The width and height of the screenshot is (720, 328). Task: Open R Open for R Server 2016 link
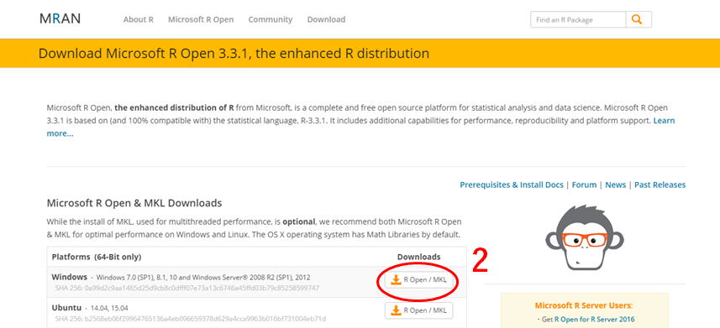click(x=594, y=320)
